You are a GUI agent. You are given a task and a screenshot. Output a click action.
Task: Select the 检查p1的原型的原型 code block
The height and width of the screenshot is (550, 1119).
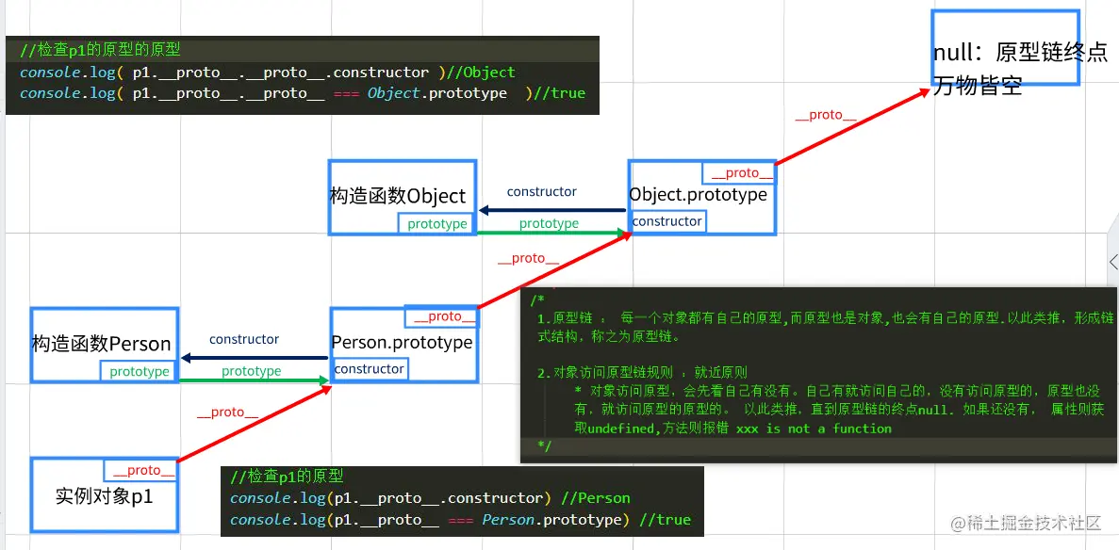coord(302,72)
